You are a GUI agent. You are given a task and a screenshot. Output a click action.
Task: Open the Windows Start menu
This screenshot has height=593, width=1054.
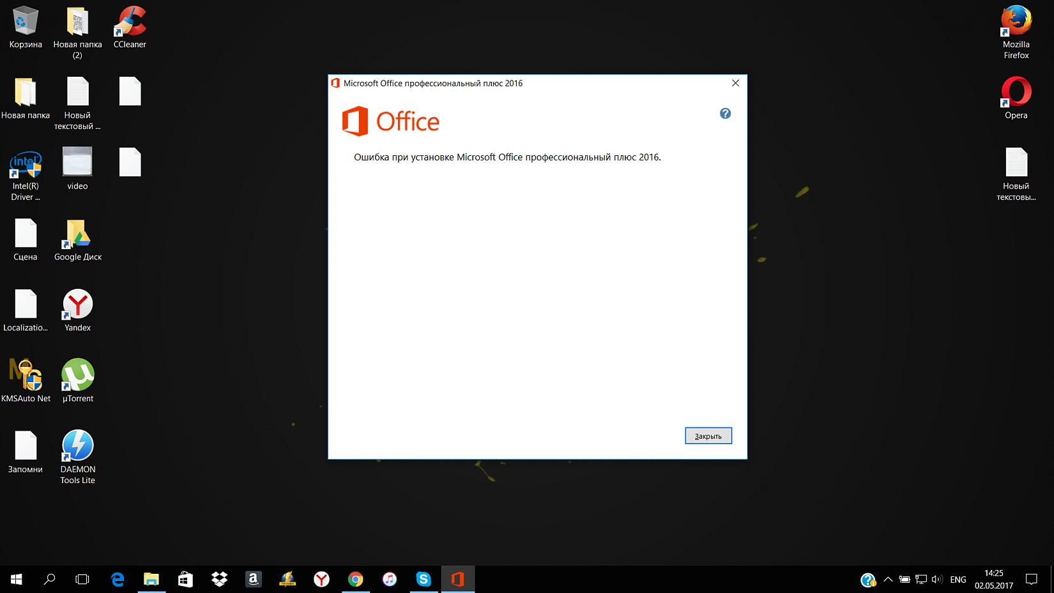[x=17, y=579]
